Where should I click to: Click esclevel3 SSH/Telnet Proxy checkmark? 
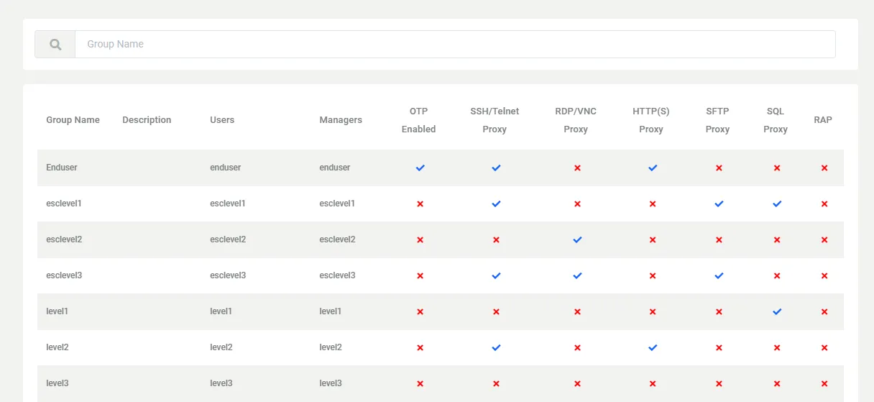[x=496, y=275]
